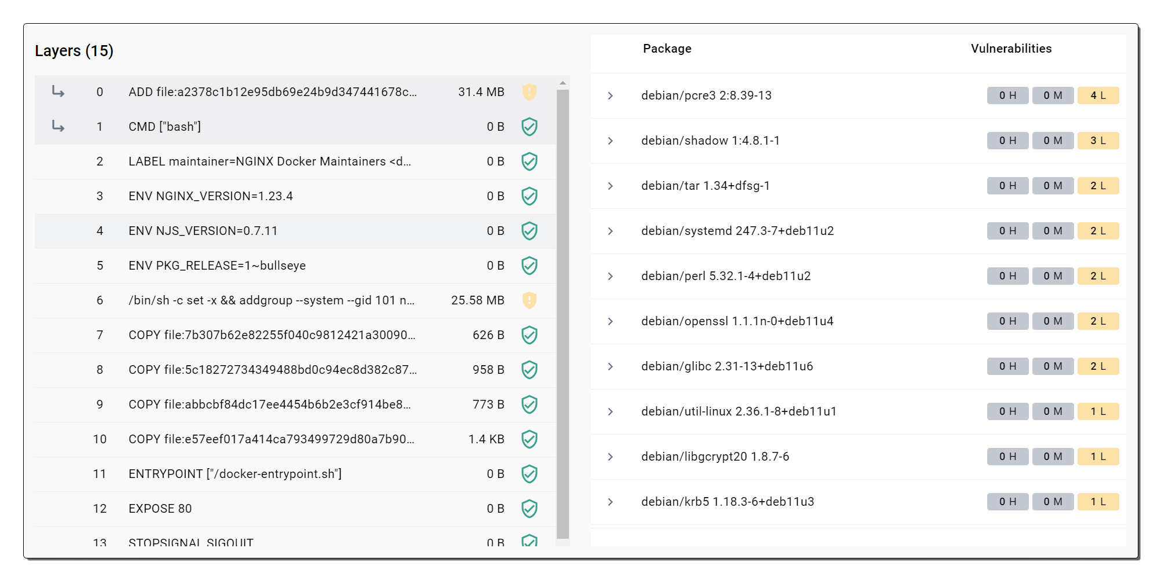The width and height of the screenshot is (1161, 581).
Task: Expand the debian/krb5 package row
Action: point(610,502)
